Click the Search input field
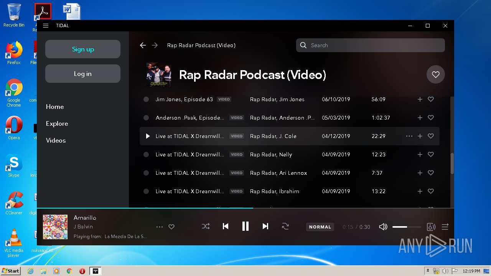This screenshot has height=276, width=491. 371,45
